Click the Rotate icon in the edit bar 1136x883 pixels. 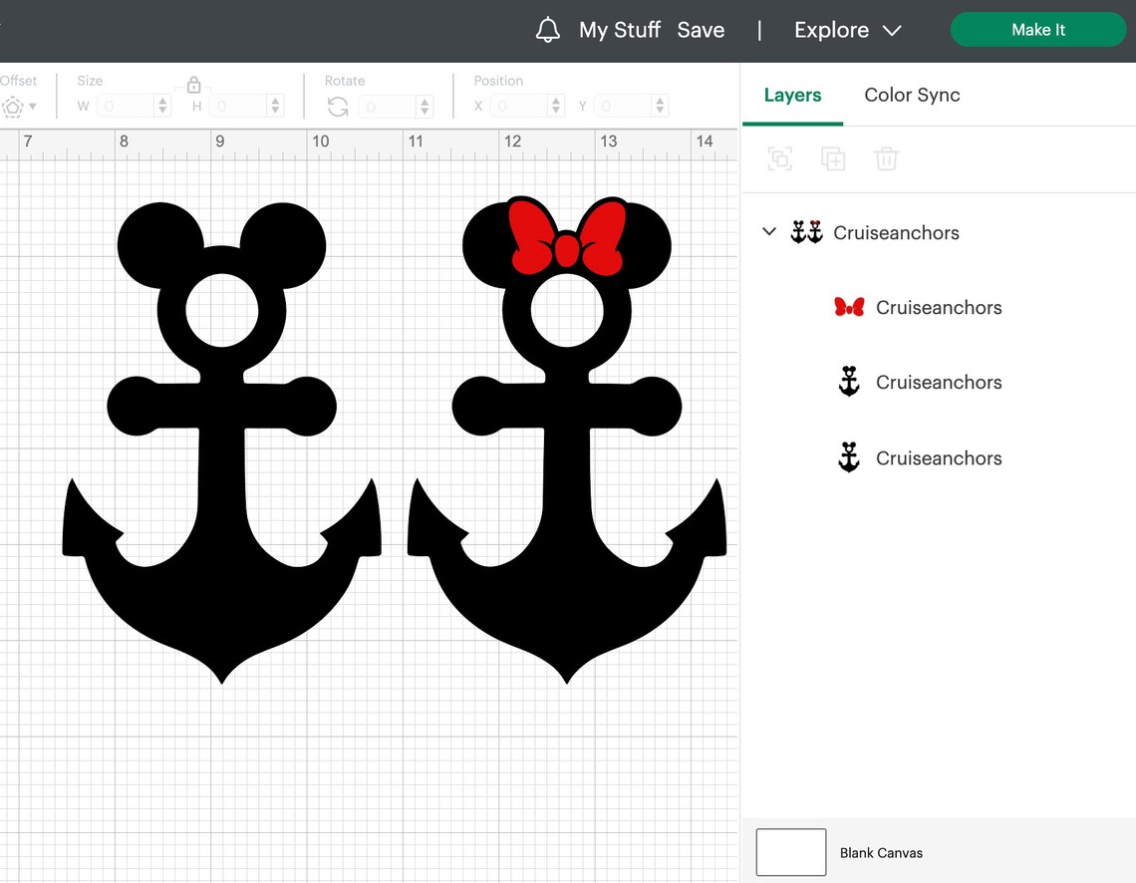click(x=338, y=106)
